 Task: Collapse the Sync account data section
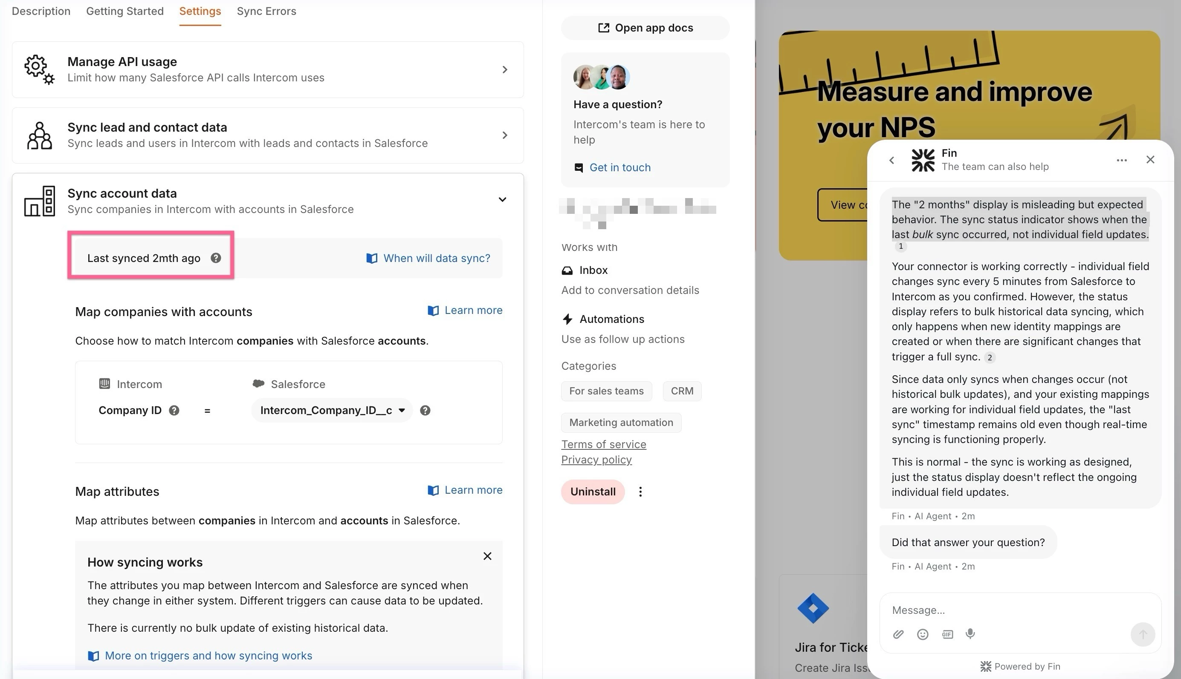pos(502,200)
